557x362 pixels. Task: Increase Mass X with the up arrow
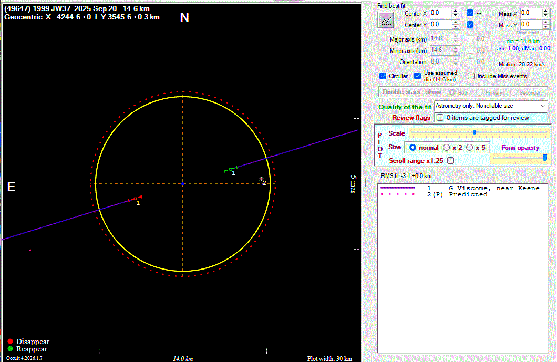[x=546, y=11]
